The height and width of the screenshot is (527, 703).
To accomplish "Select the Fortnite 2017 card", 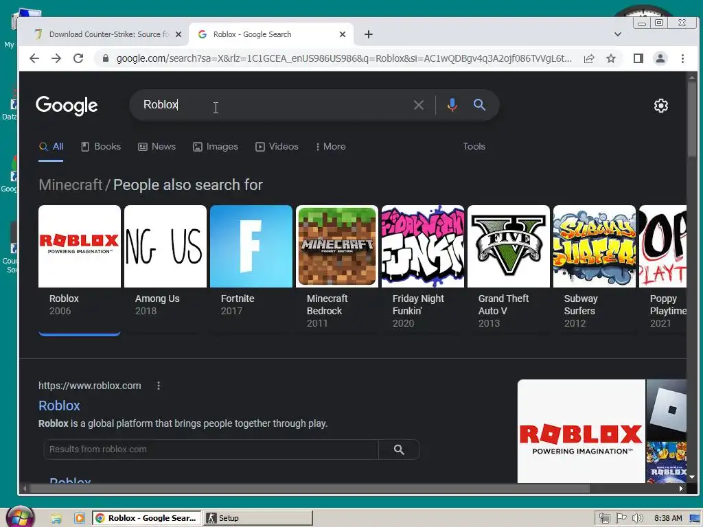I will [x=251, y=269].
